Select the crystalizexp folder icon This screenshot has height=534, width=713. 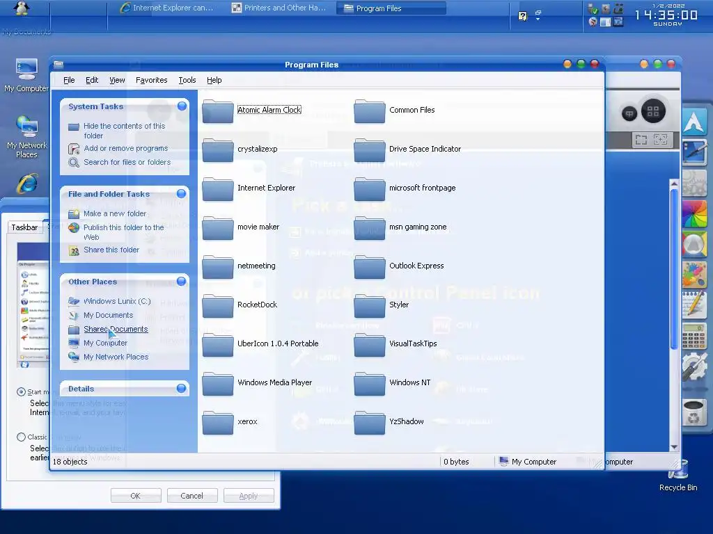(218, 150)
